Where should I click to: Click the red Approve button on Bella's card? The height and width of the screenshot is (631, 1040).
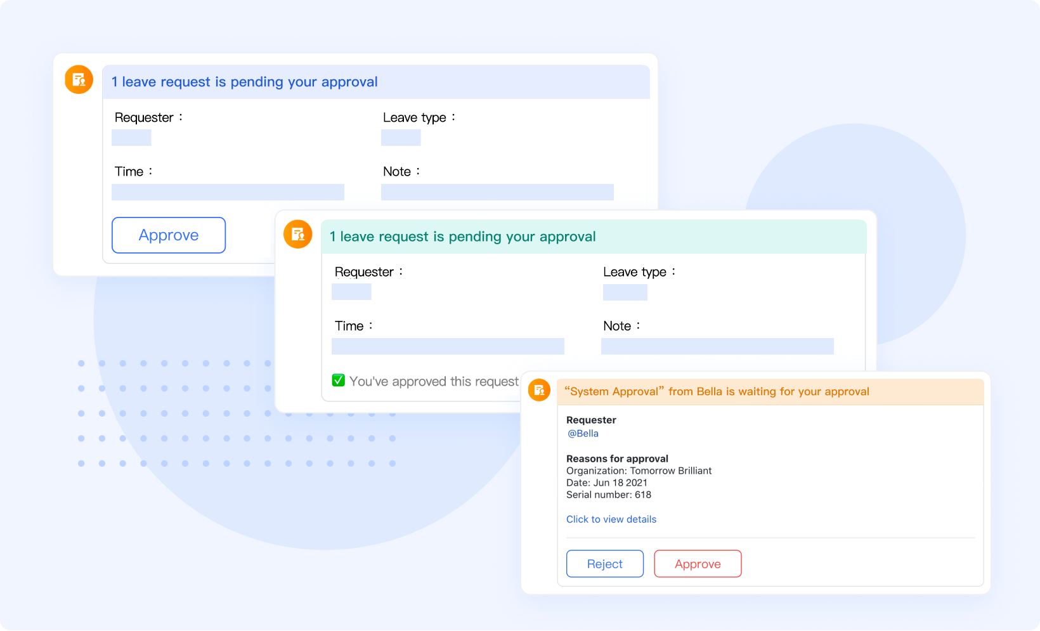coord(698,563)
